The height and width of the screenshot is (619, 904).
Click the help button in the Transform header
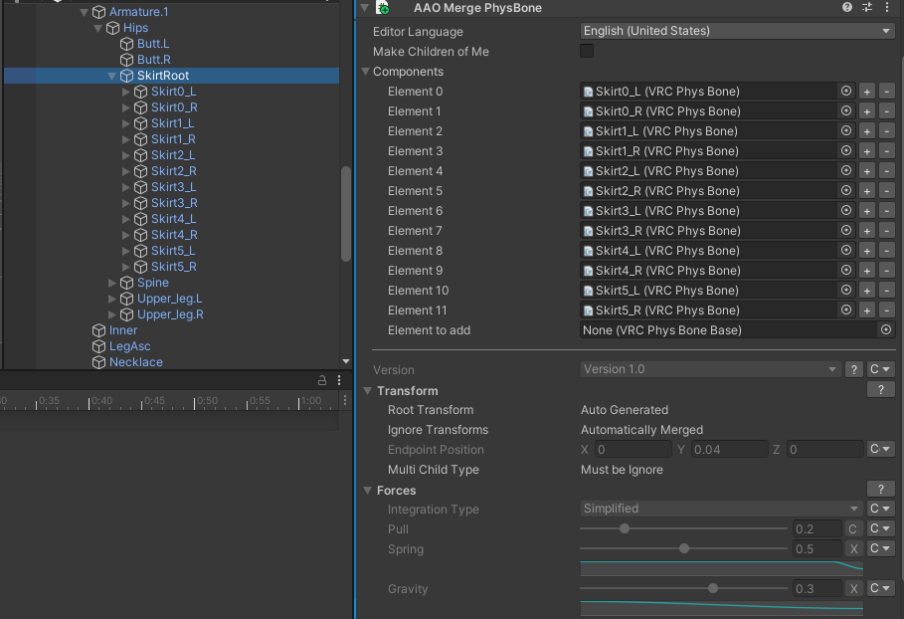click(x=880, y=390)
